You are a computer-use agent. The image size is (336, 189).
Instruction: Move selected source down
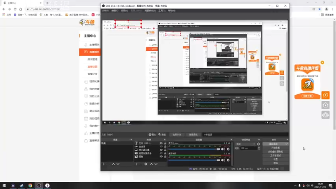156,164
